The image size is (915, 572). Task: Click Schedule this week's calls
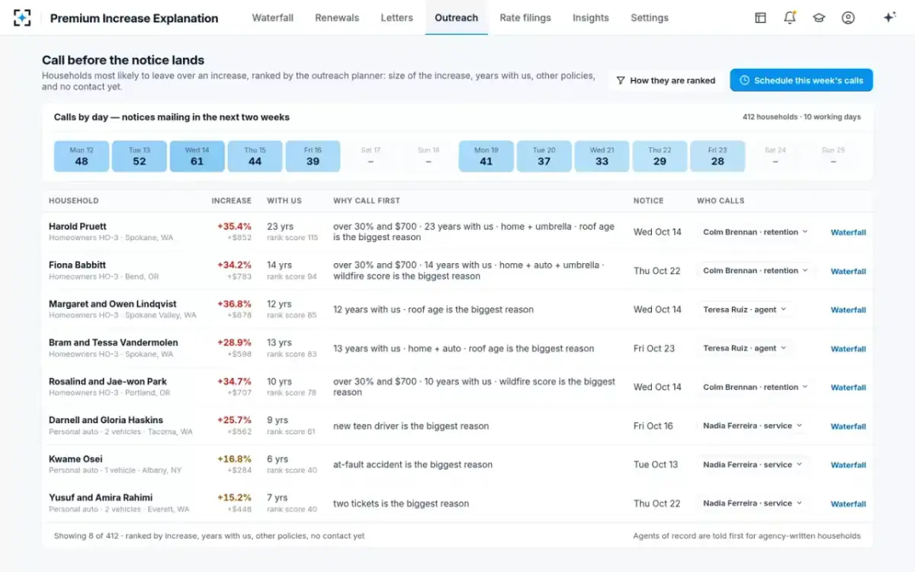click(801, 80)
